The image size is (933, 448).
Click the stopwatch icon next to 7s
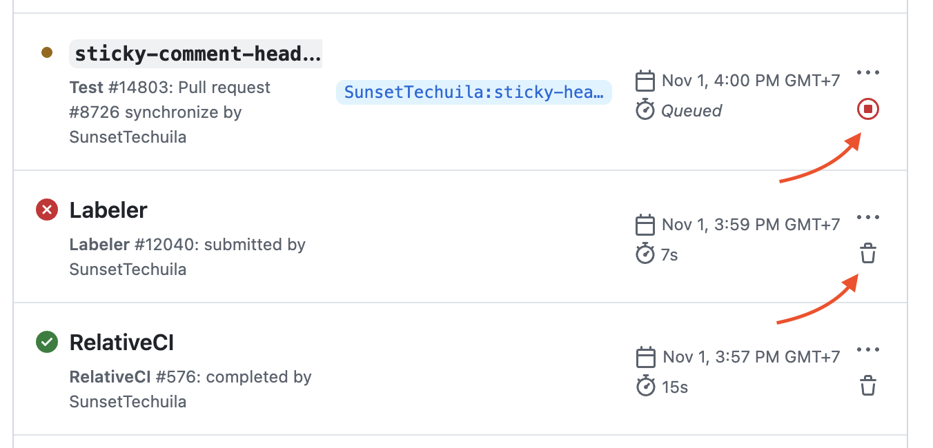pos(645,254)
